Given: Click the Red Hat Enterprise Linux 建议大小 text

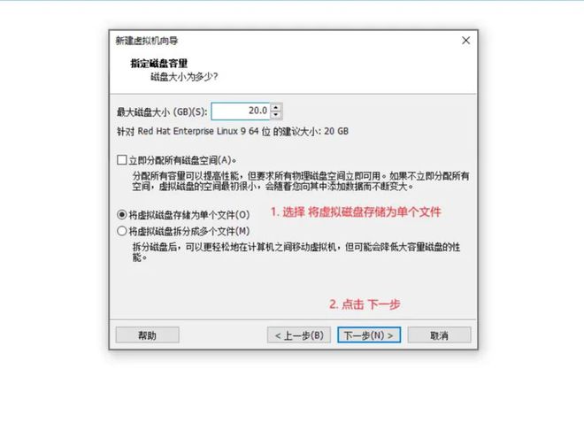Looking at the screenshot, I should click(233, 131).
